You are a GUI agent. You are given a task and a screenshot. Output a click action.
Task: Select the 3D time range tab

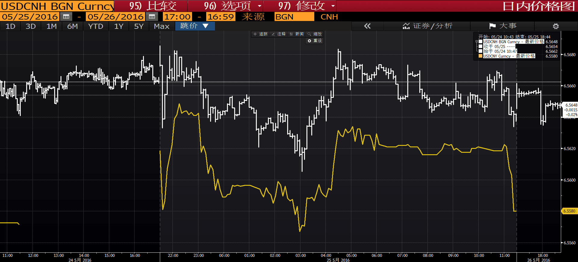click(x=30, y=26)
